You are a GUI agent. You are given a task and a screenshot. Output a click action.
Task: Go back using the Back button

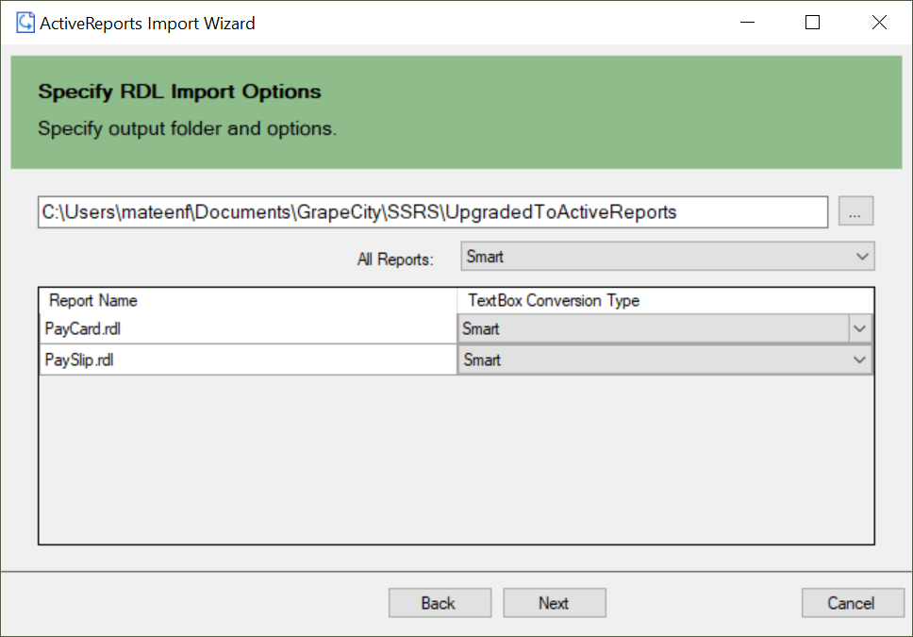[440, 602]
